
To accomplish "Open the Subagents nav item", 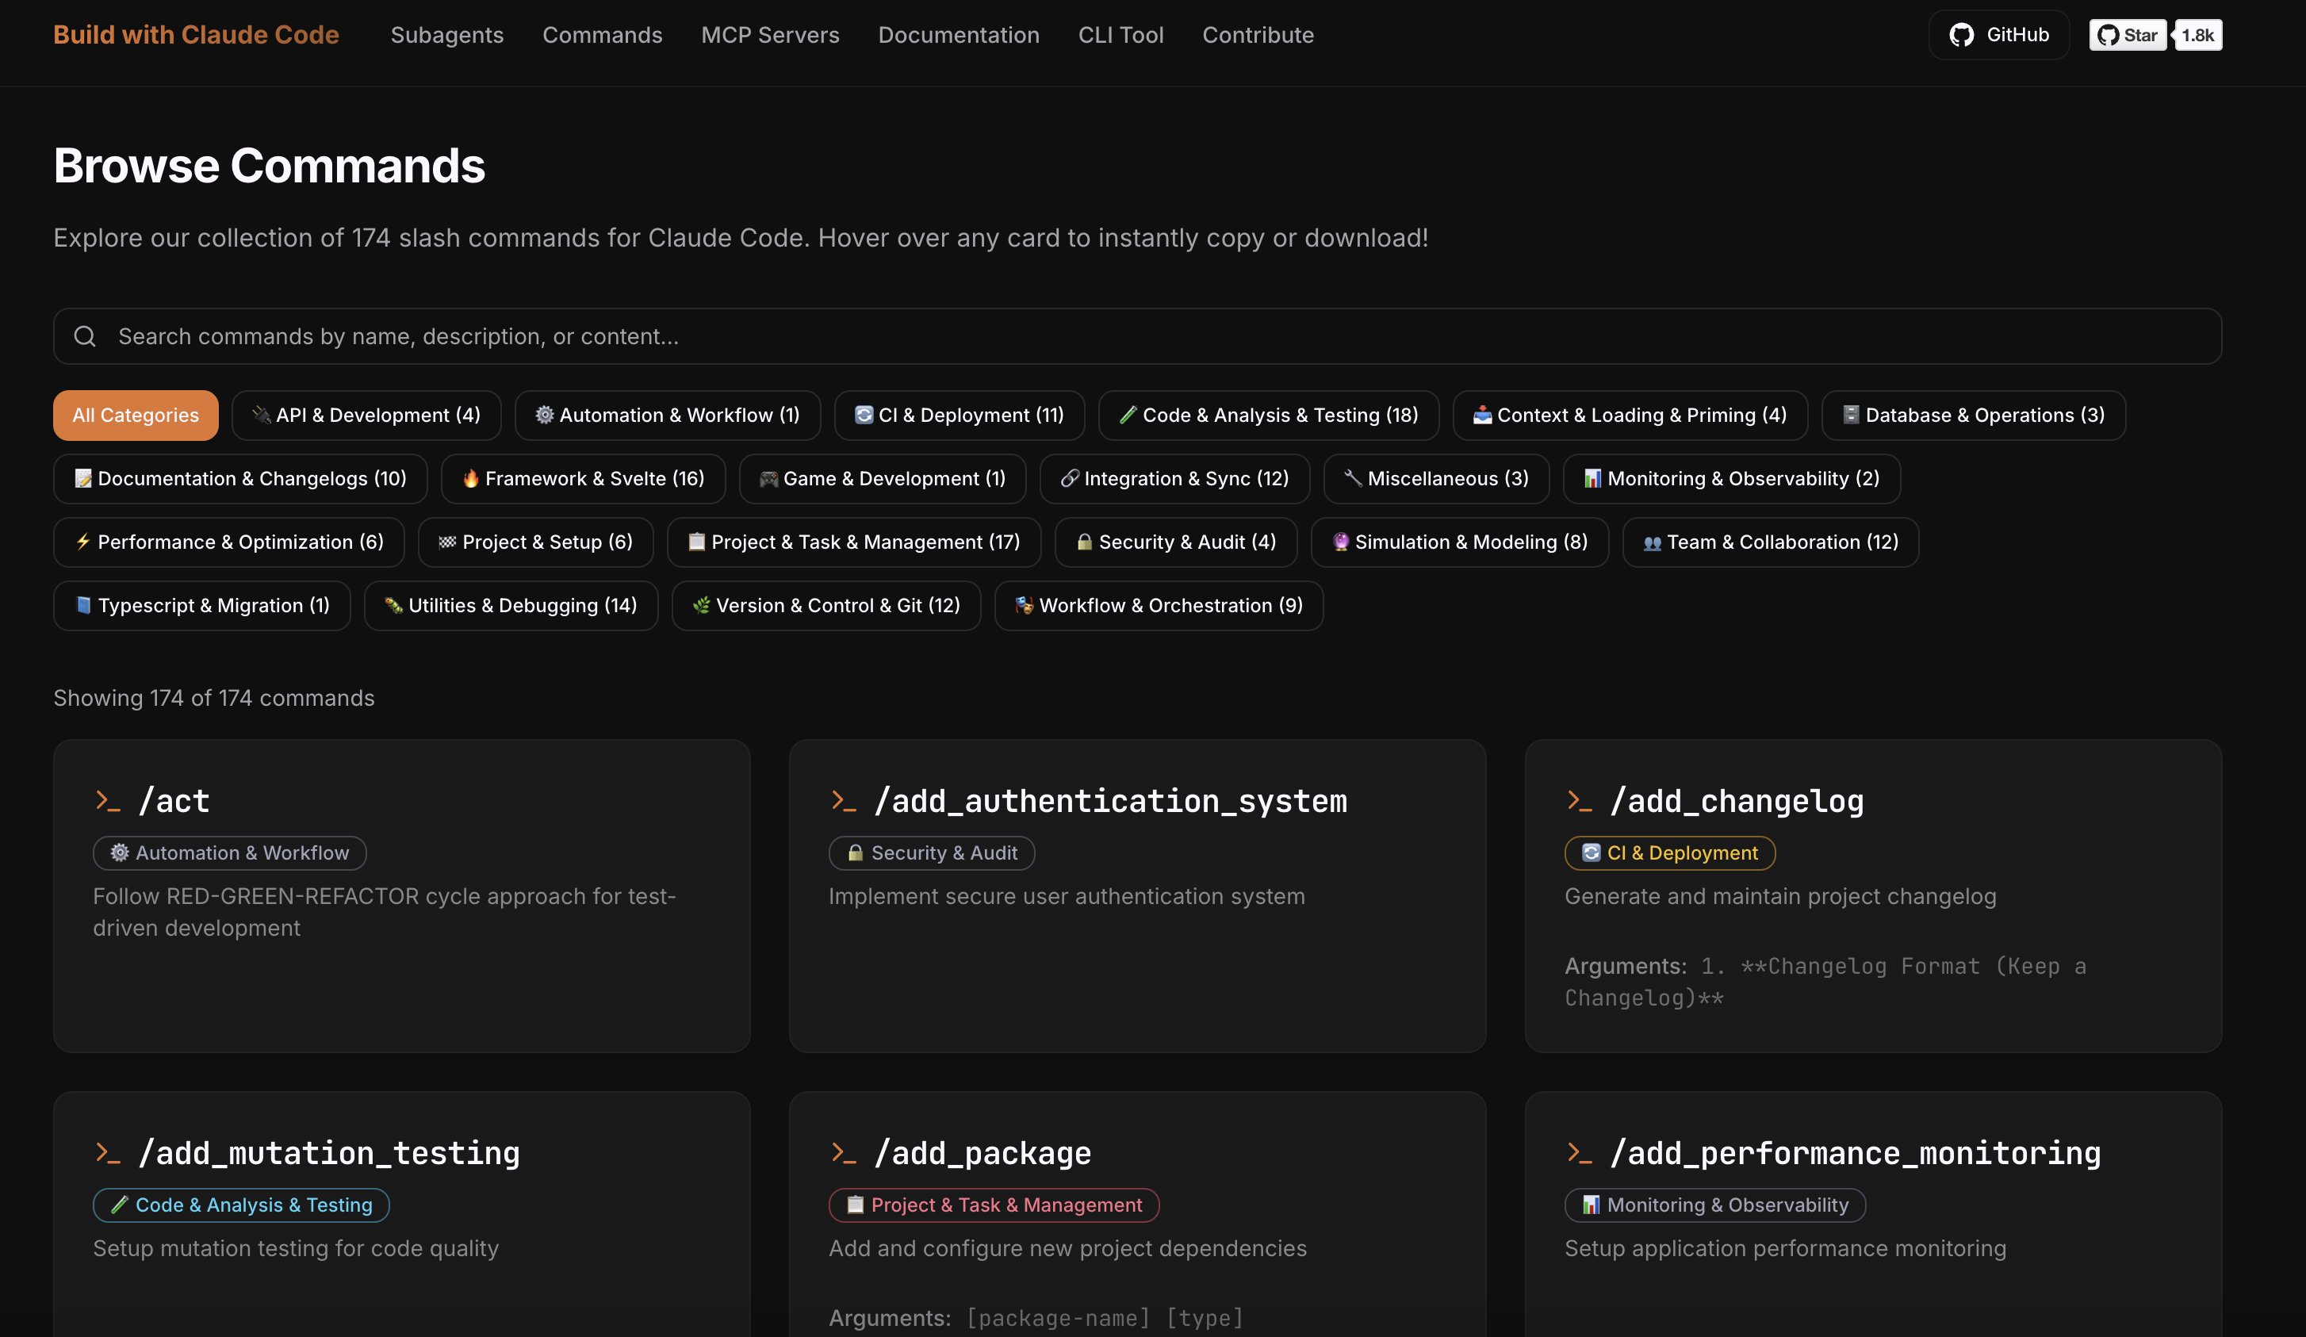I will click(446, 35).
